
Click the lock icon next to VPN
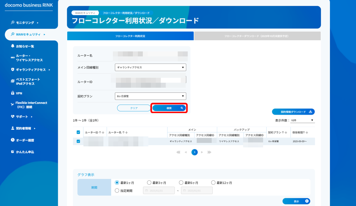coord(12,93)
